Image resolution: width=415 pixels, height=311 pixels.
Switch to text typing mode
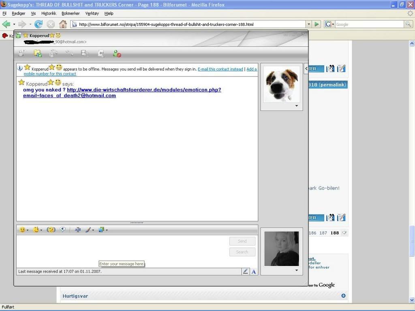(254, 271)
